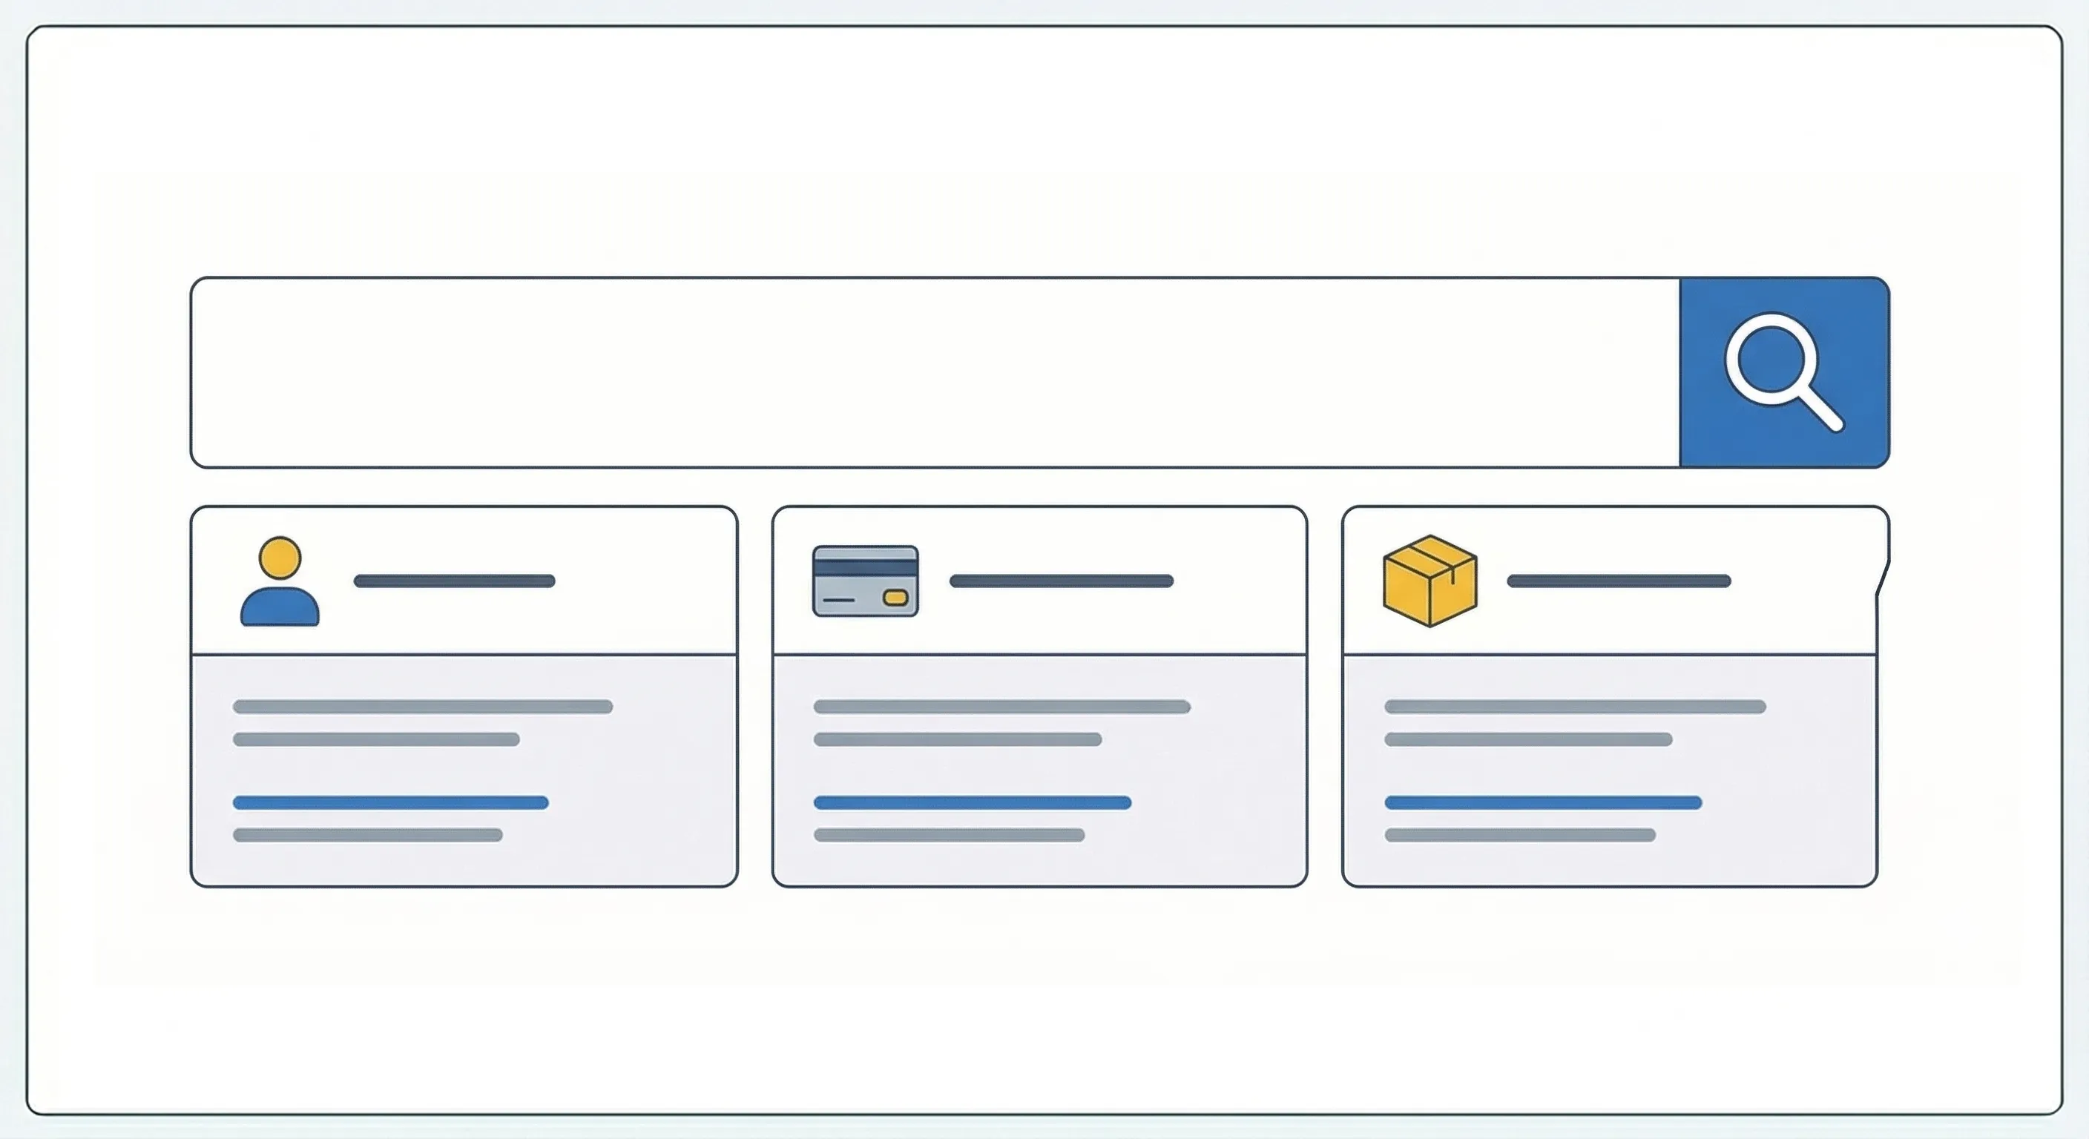Click the title line beside the person icon
The image size is (2089, 1139).
pyautogui.click(x=454, y=581)
